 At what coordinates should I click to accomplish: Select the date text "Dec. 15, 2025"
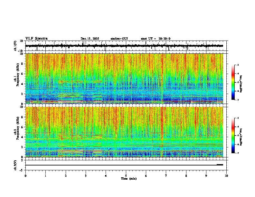(90, 39)
